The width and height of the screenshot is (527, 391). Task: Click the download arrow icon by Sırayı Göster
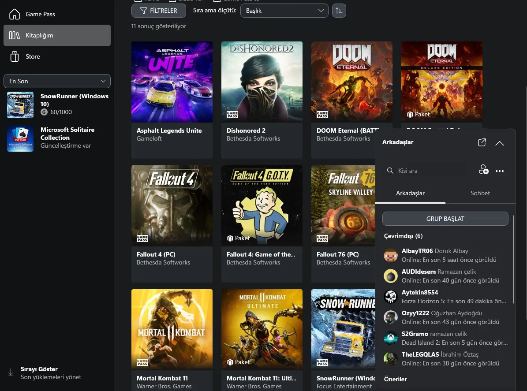tap(11, 372)
